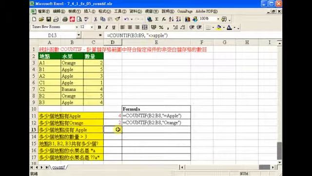Switch to the countif sheet tab
Viewport: 312px width, 176px height.
click(58, 167)
